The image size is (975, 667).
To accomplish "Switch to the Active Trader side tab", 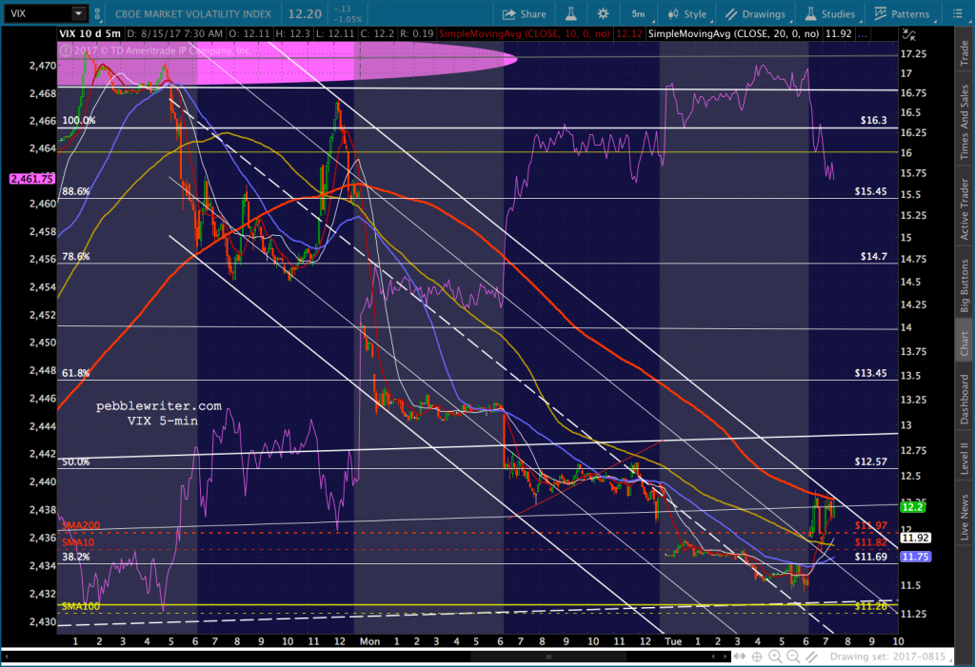I will [964, 209].
